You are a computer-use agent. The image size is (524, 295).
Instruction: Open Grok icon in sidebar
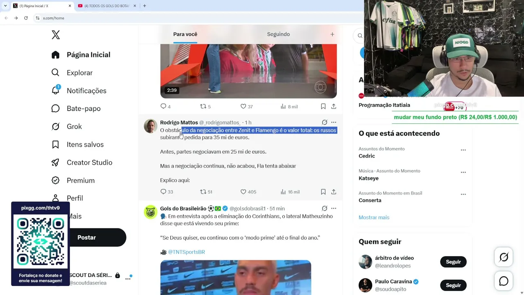pyautogui.click(x=56, y=127)
